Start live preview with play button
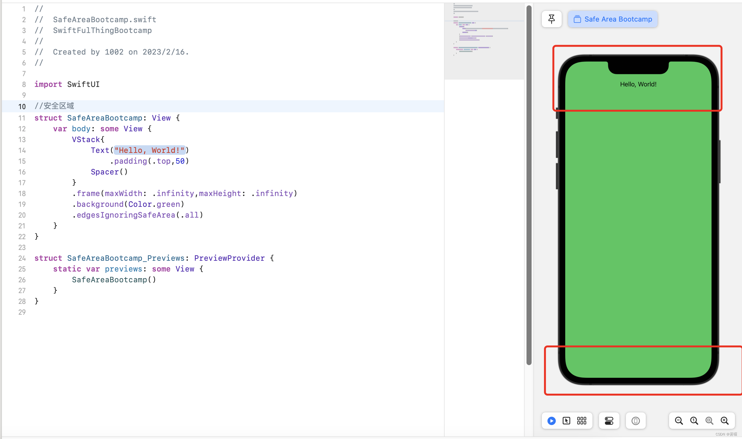This screenshot has height=439, width=742. tap(552, 421)
